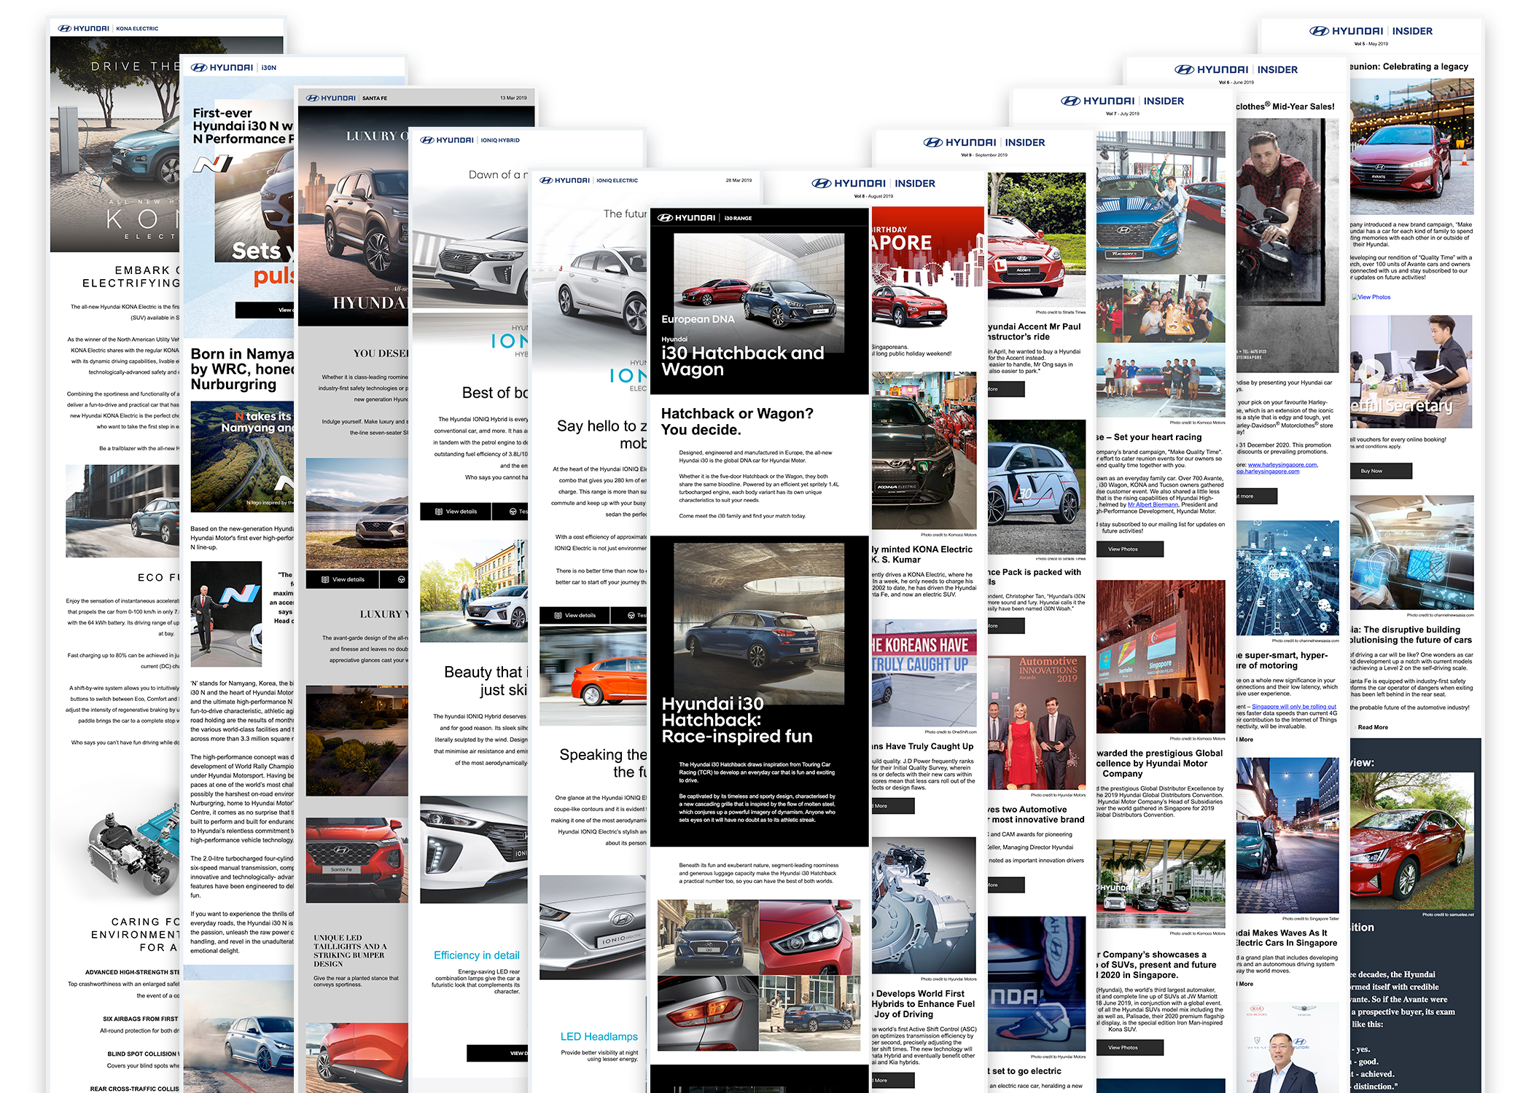The height and width of the screenshot is (1093, 1531).
Task: Click the Hyundai logo in IONIQ Electric header
Action: pos(564,180)
